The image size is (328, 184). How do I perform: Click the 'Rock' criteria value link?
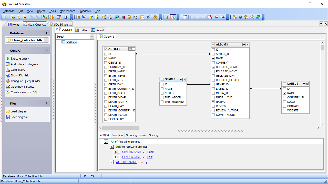pyautogui.click(x=150, y=152)
